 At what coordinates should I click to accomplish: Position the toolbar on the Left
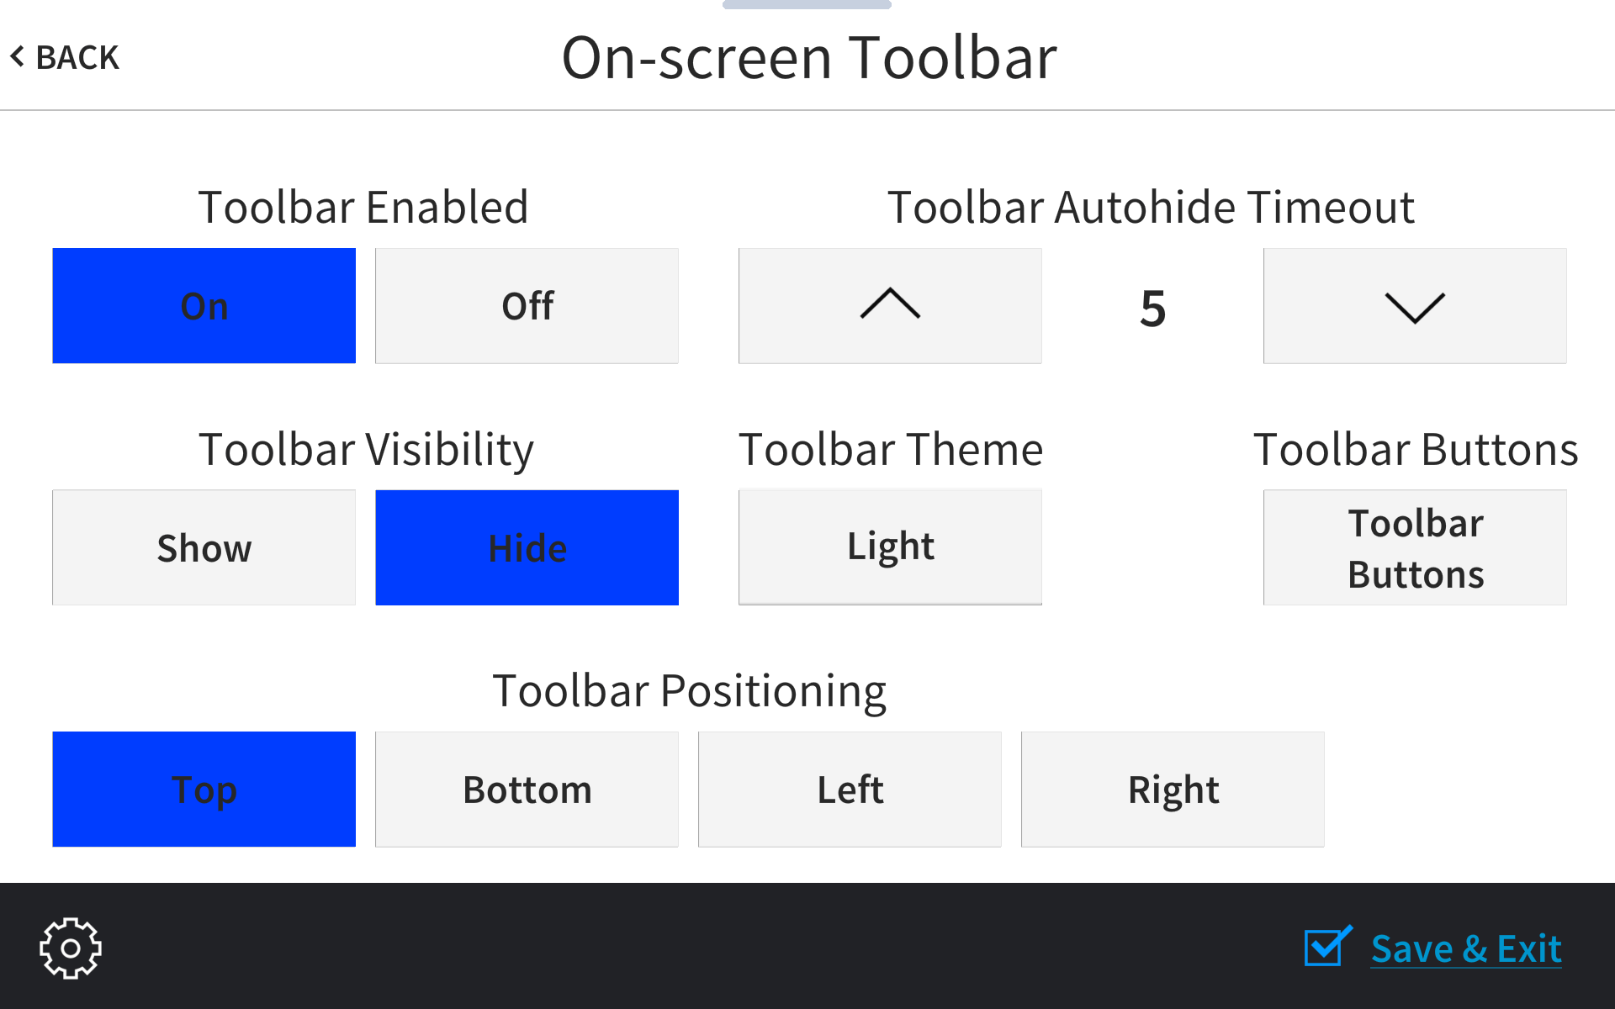click(850, 789)
